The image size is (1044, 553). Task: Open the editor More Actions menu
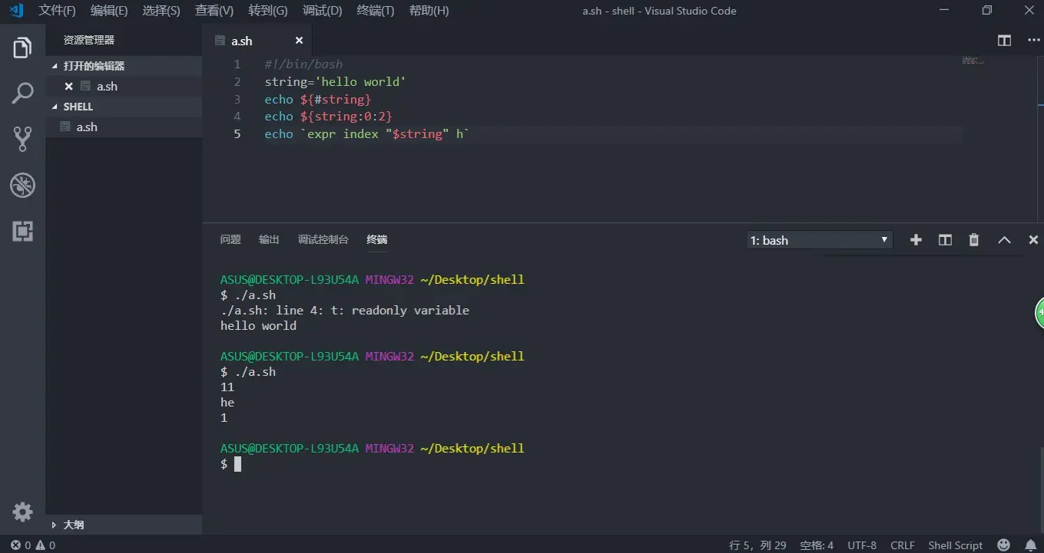pyautogui.click(x=1032, y=41)
